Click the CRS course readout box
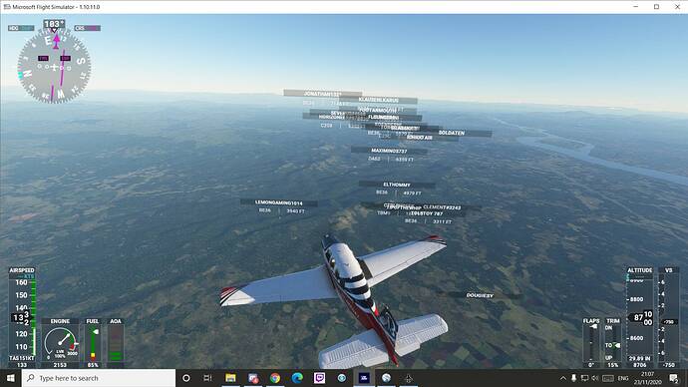 [88, 28]
